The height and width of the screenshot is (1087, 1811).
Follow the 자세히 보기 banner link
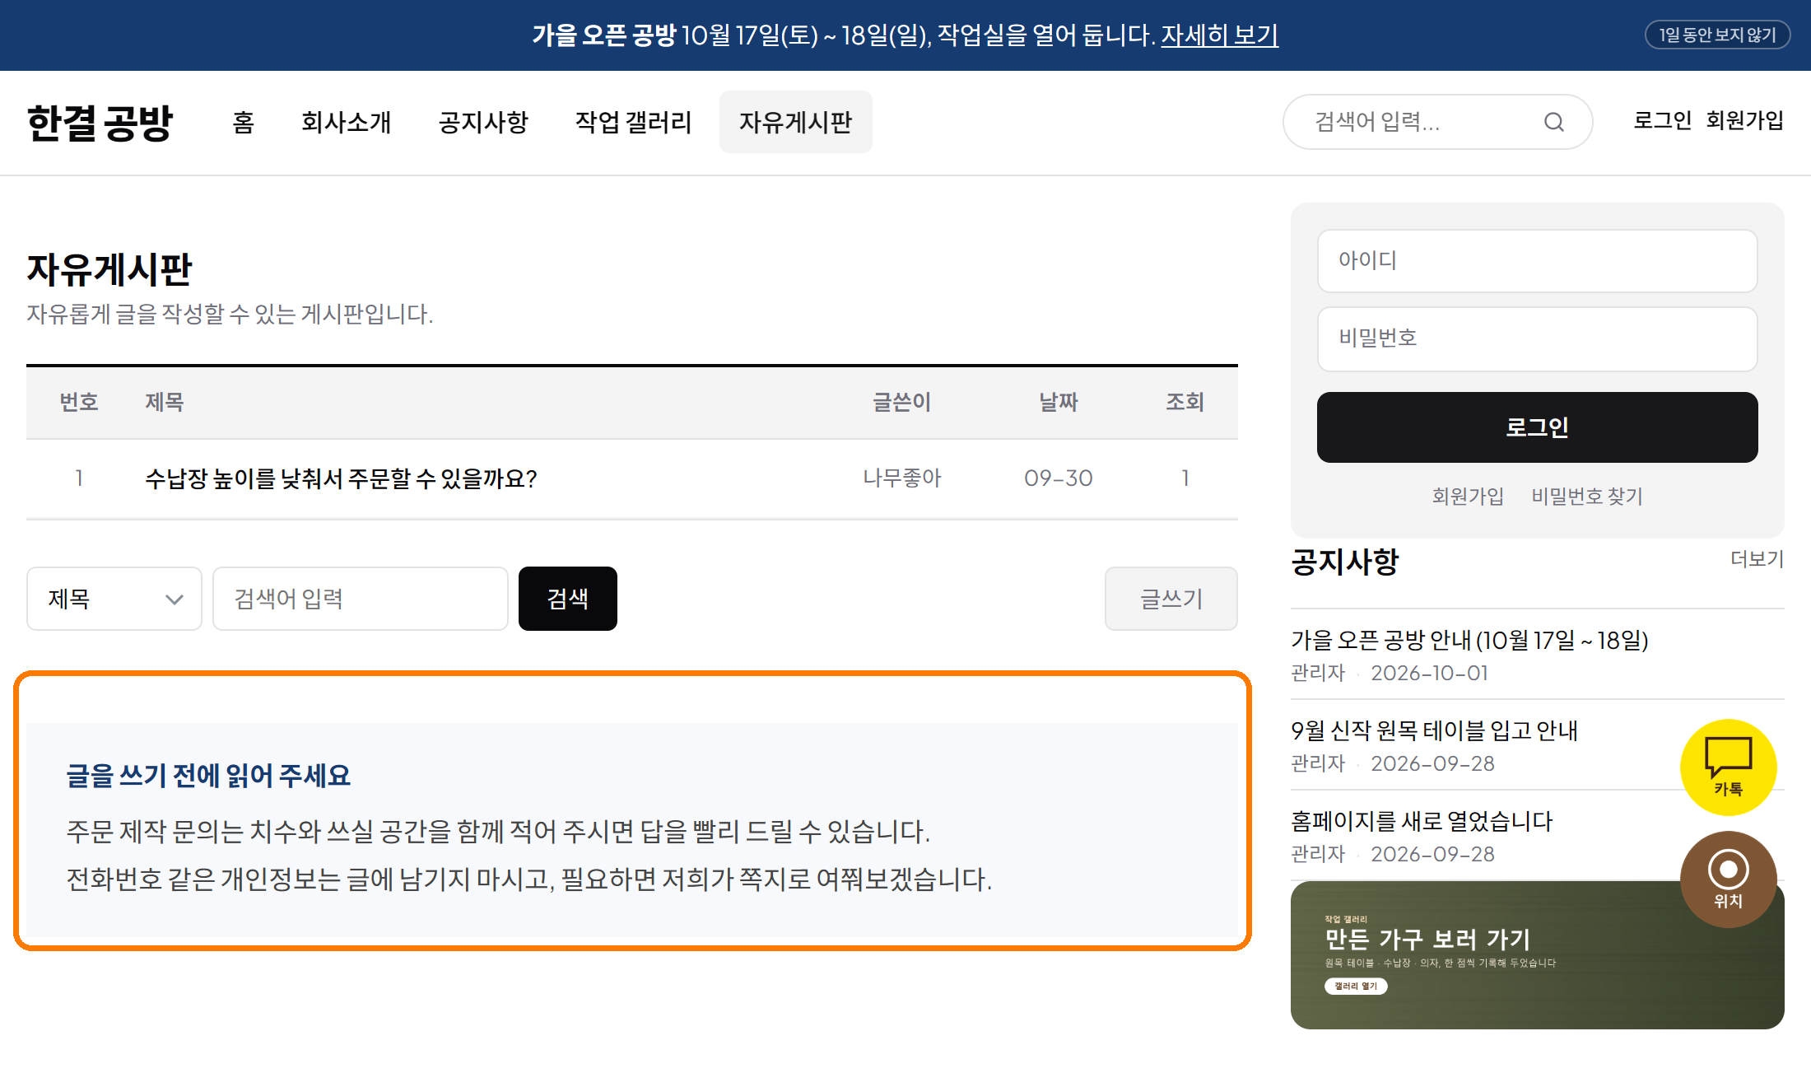tap(1219, 35)
